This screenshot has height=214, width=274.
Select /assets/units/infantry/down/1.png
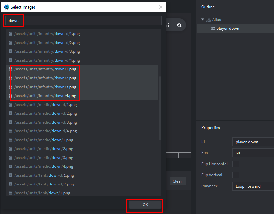[82, 69]
